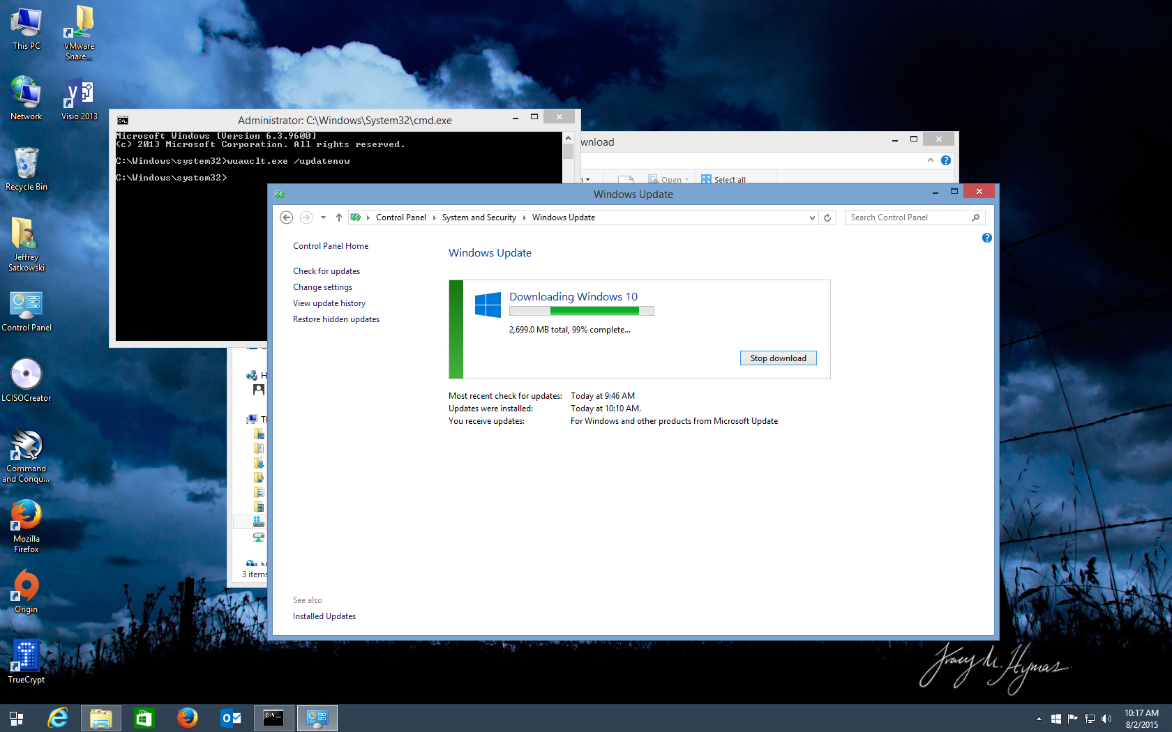This screenshot has height=732, width=1172.
Task: Click Restore hidden updates
Action: pyautogui.click(x=336, y=319)
